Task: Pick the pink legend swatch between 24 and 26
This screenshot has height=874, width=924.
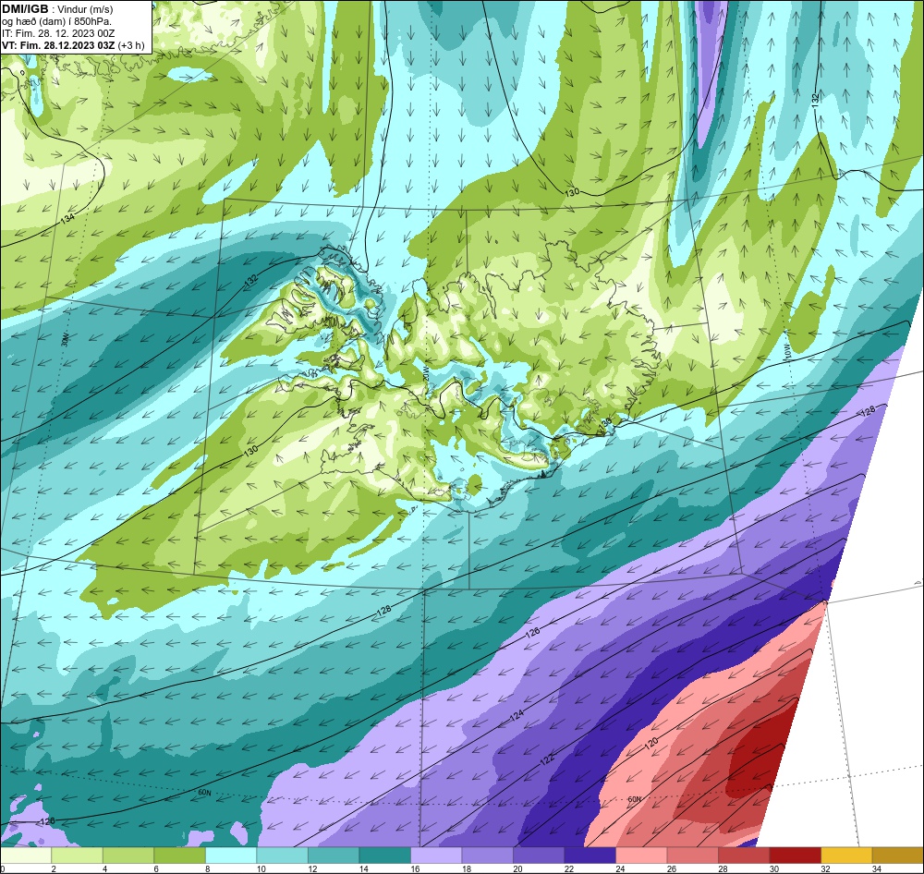Action: pyautogui.click(x=641, y=856)
